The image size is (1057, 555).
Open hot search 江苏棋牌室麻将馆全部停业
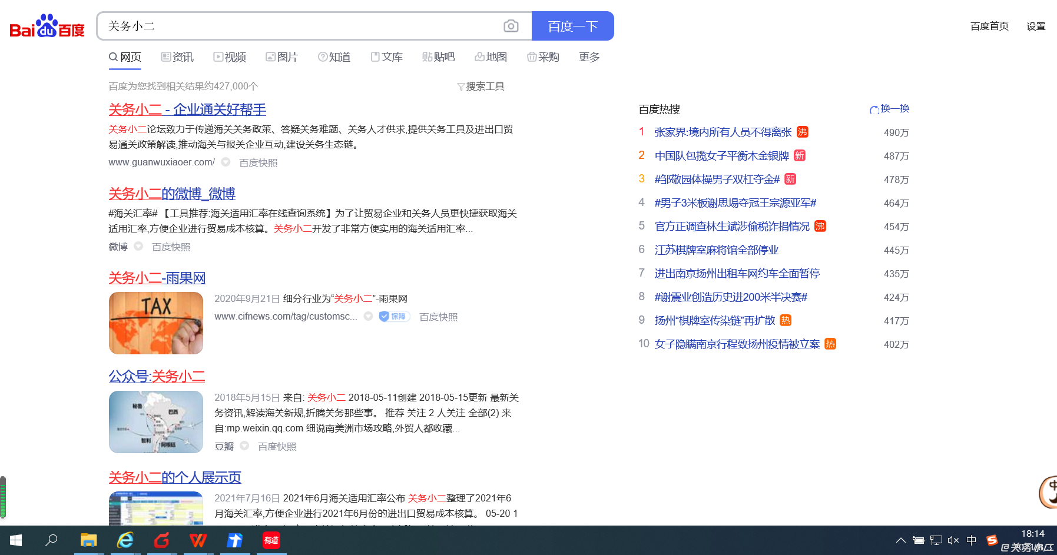(717, 250)
